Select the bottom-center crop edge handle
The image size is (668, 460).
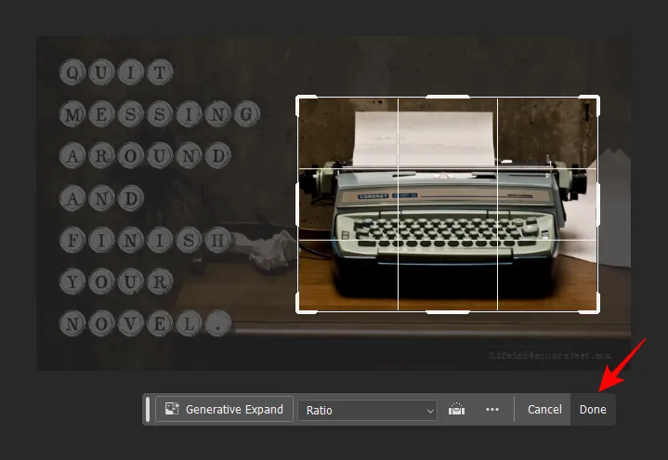[x=448, y=312]
